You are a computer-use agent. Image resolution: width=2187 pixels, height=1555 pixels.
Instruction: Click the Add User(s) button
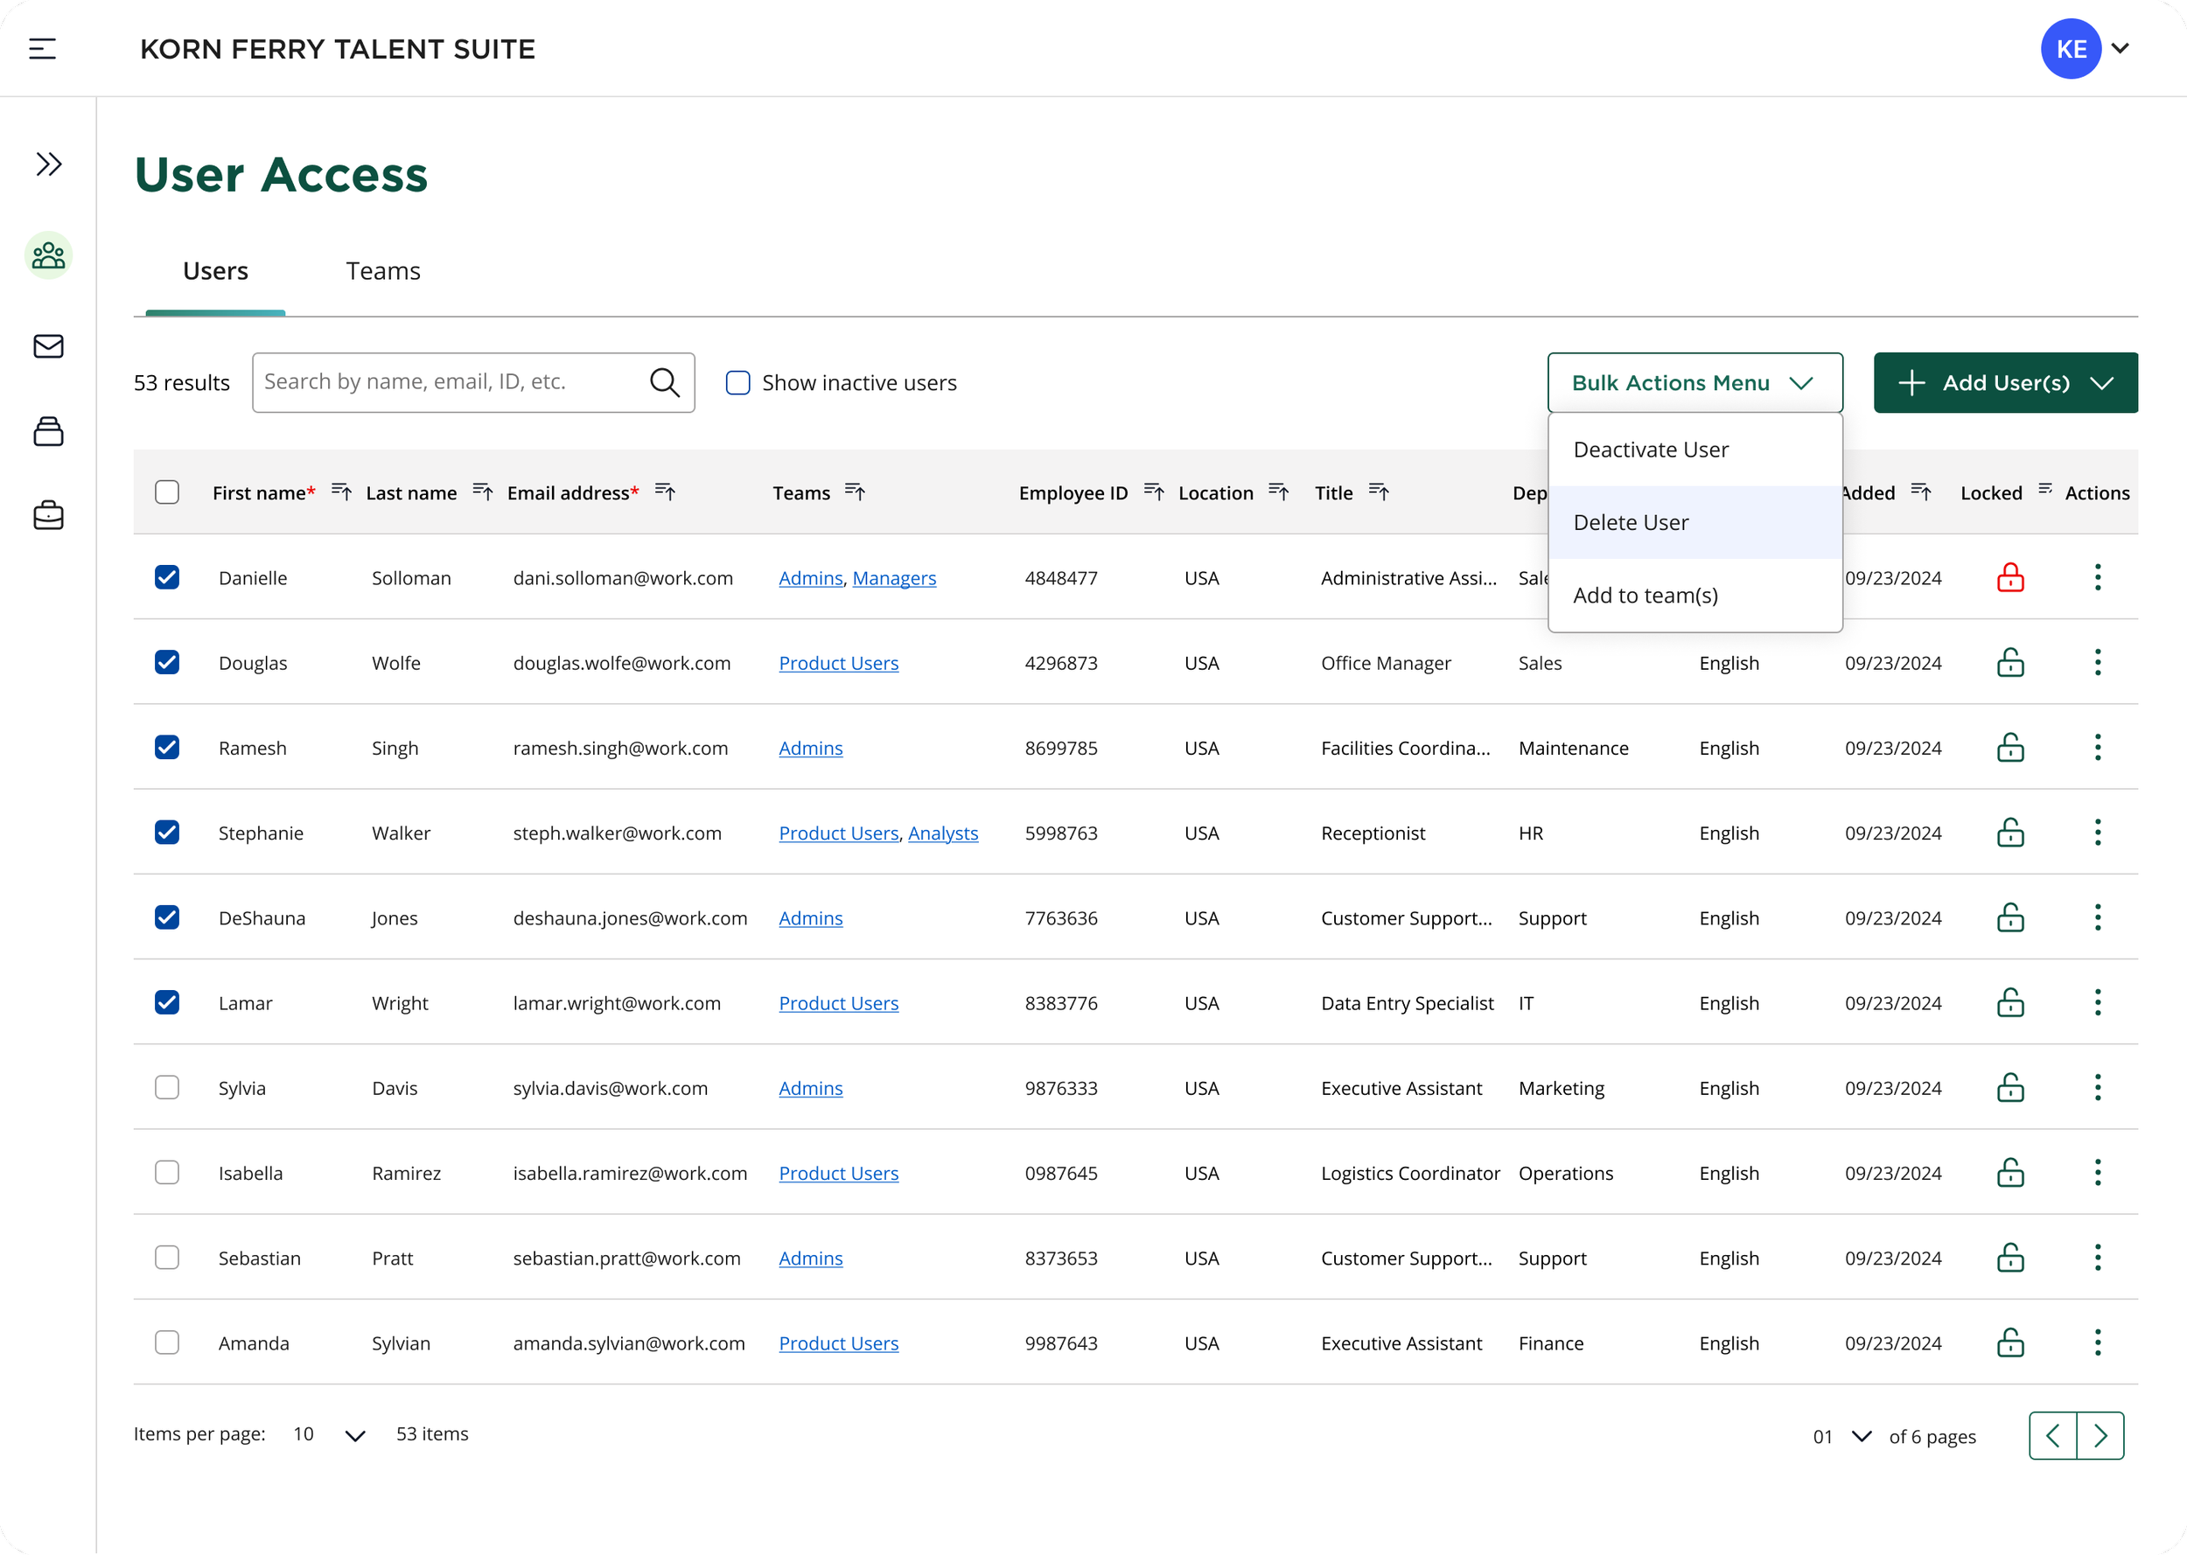click(x=2005, y=382)
